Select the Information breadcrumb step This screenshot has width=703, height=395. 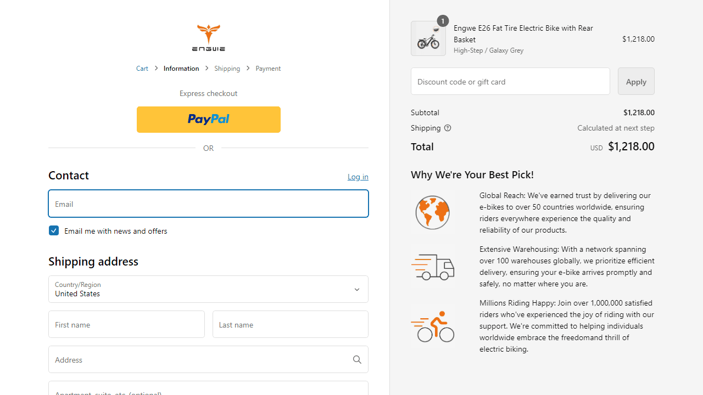click(x=181, y=69)
